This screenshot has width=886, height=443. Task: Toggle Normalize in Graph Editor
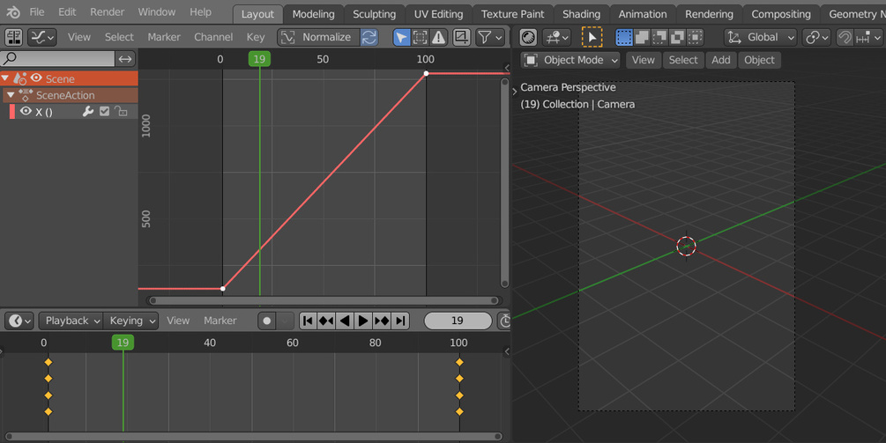[318, 37]
